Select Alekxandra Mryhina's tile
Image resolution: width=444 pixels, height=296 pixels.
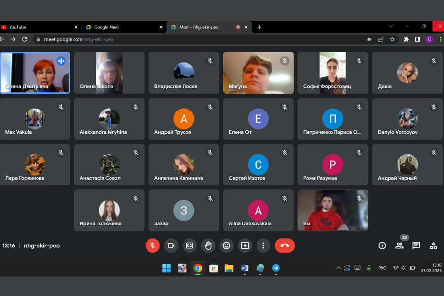click(109, 119)
